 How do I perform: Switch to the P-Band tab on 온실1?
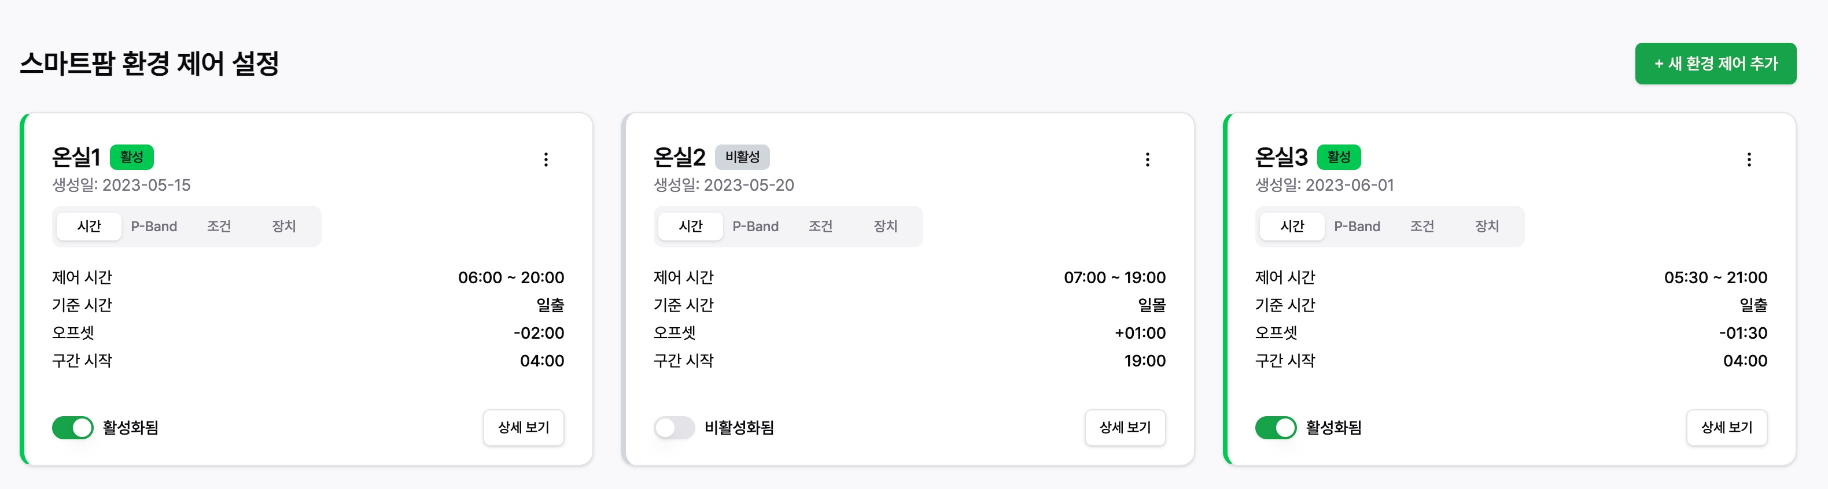pyautogui.click(x=154, y=226)
